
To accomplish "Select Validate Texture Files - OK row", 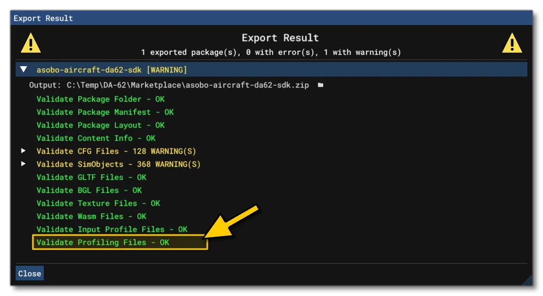I will (98, 203).
